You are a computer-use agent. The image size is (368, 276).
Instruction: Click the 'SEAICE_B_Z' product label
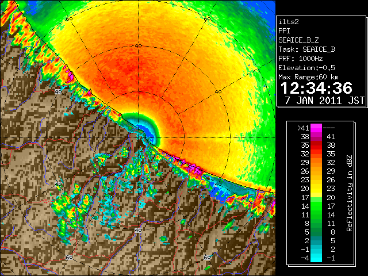(x=298, y=40)
